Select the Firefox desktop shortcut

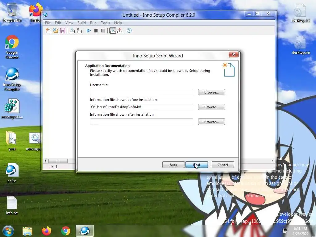[35, 12]
